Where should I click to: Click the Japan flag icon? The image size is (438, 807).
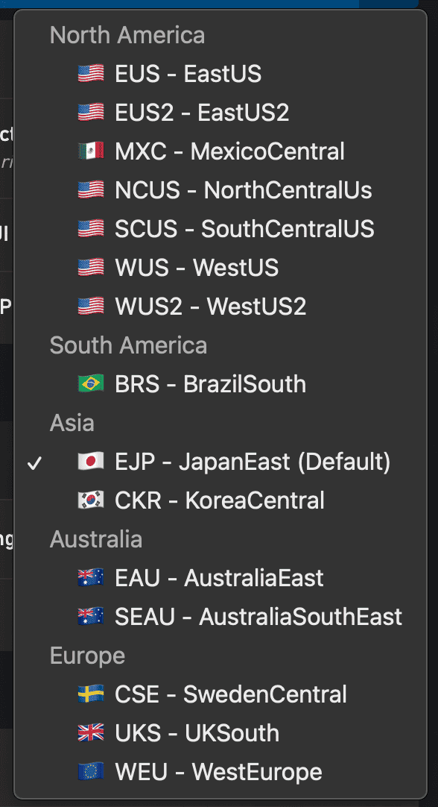91,462
